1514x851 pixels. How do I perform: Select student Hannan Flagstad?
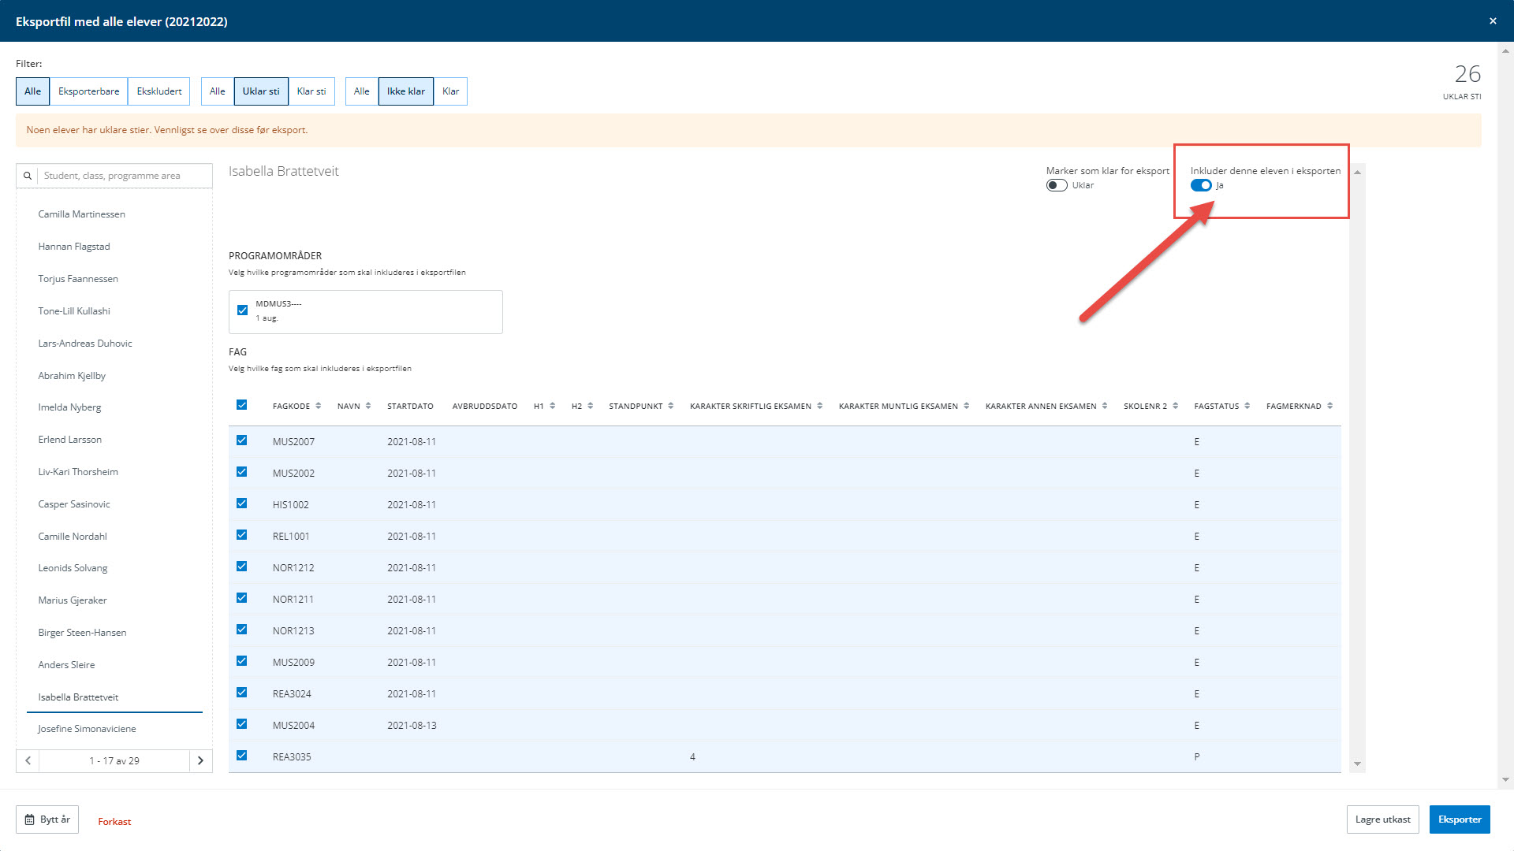(74, 247)
